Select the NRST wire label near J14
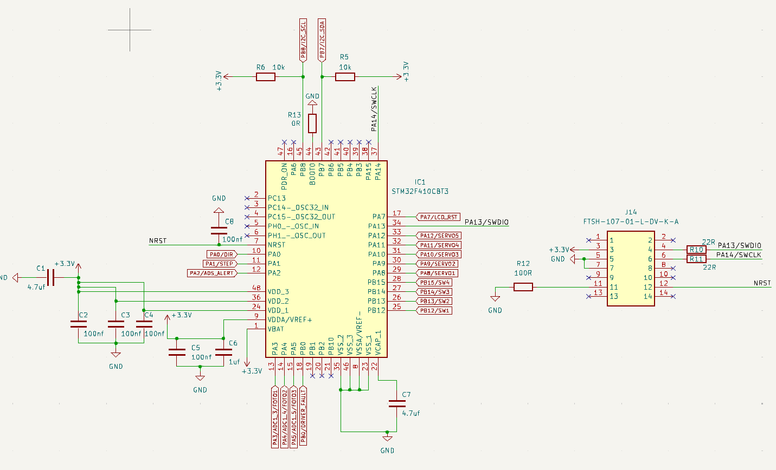 [761, 283]
